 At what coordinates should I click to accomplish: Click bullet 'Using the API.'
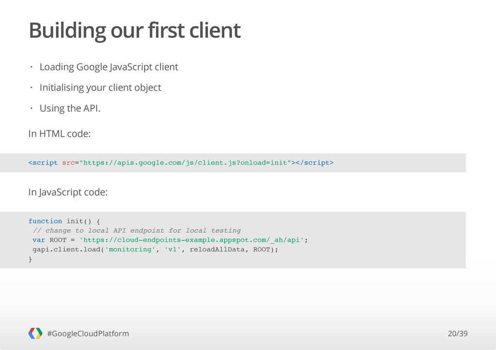(x=70, y=108)
